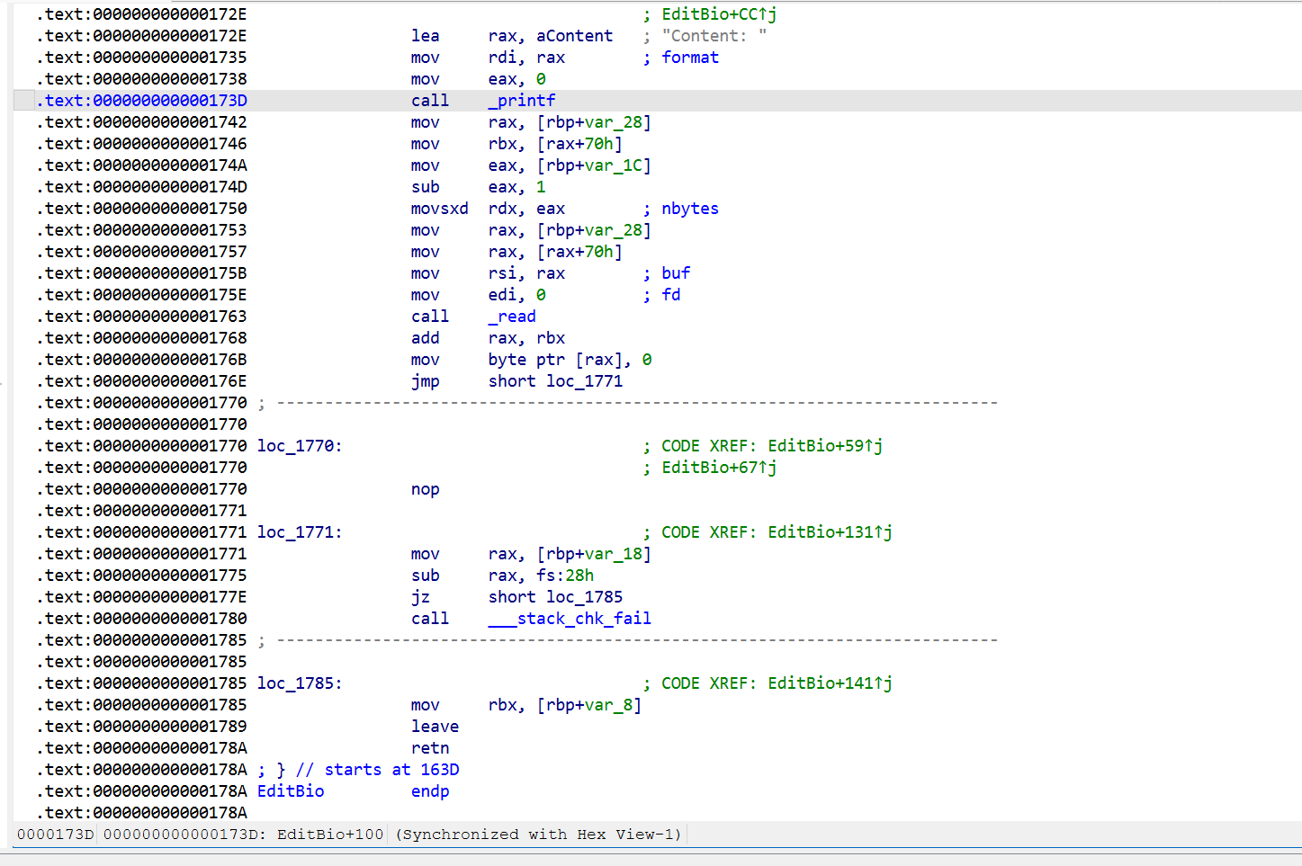Click loc_1771 target in the jmp instruction
The height and width of the screenshot is (866, 1302).
584,381
